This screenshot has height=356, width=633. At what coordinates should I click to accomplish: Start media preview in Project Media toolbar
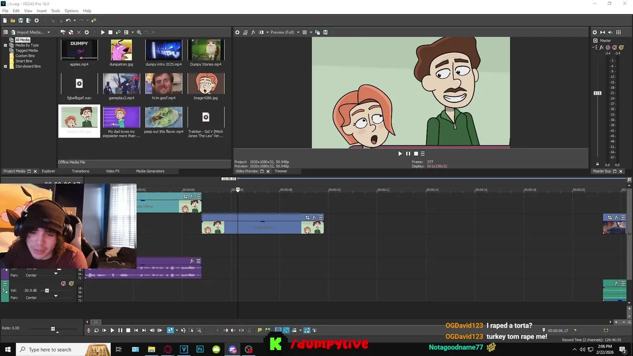tap(103, 32)
